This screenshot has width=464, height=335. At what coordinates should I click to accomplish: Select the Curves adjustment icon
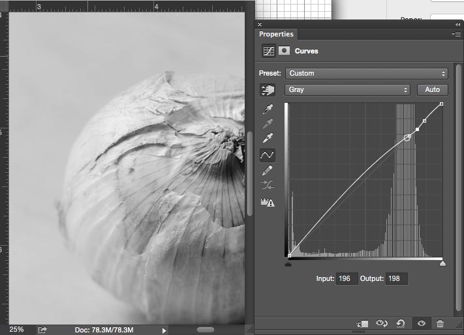(269, 51)
